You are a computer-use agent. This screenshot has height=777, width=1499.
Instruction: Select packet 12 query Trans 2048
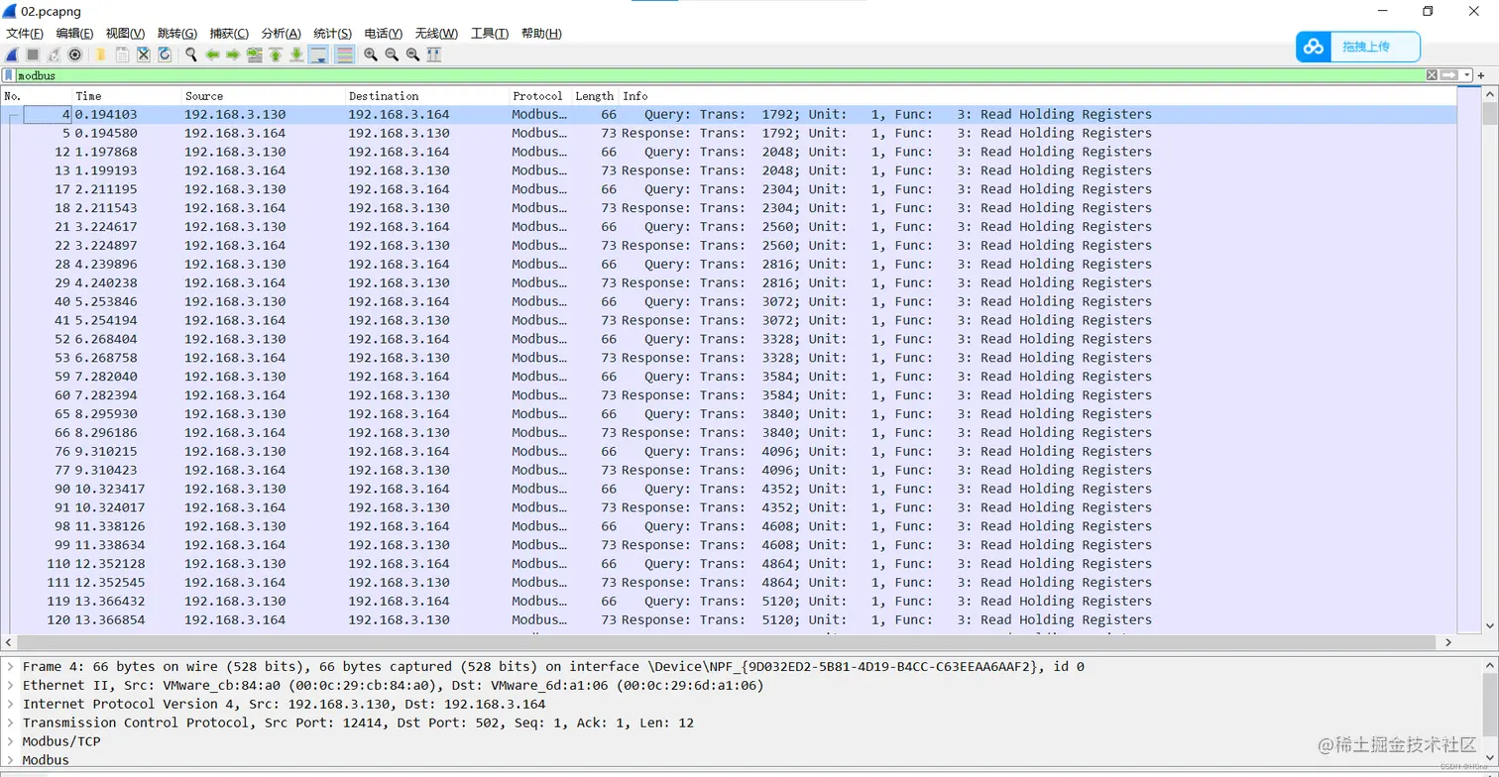click(729, 153)
